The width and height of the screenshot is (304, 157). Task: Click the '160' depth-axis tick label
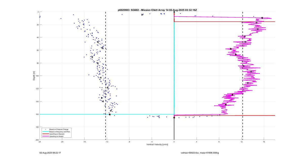(x=37, y=114)
